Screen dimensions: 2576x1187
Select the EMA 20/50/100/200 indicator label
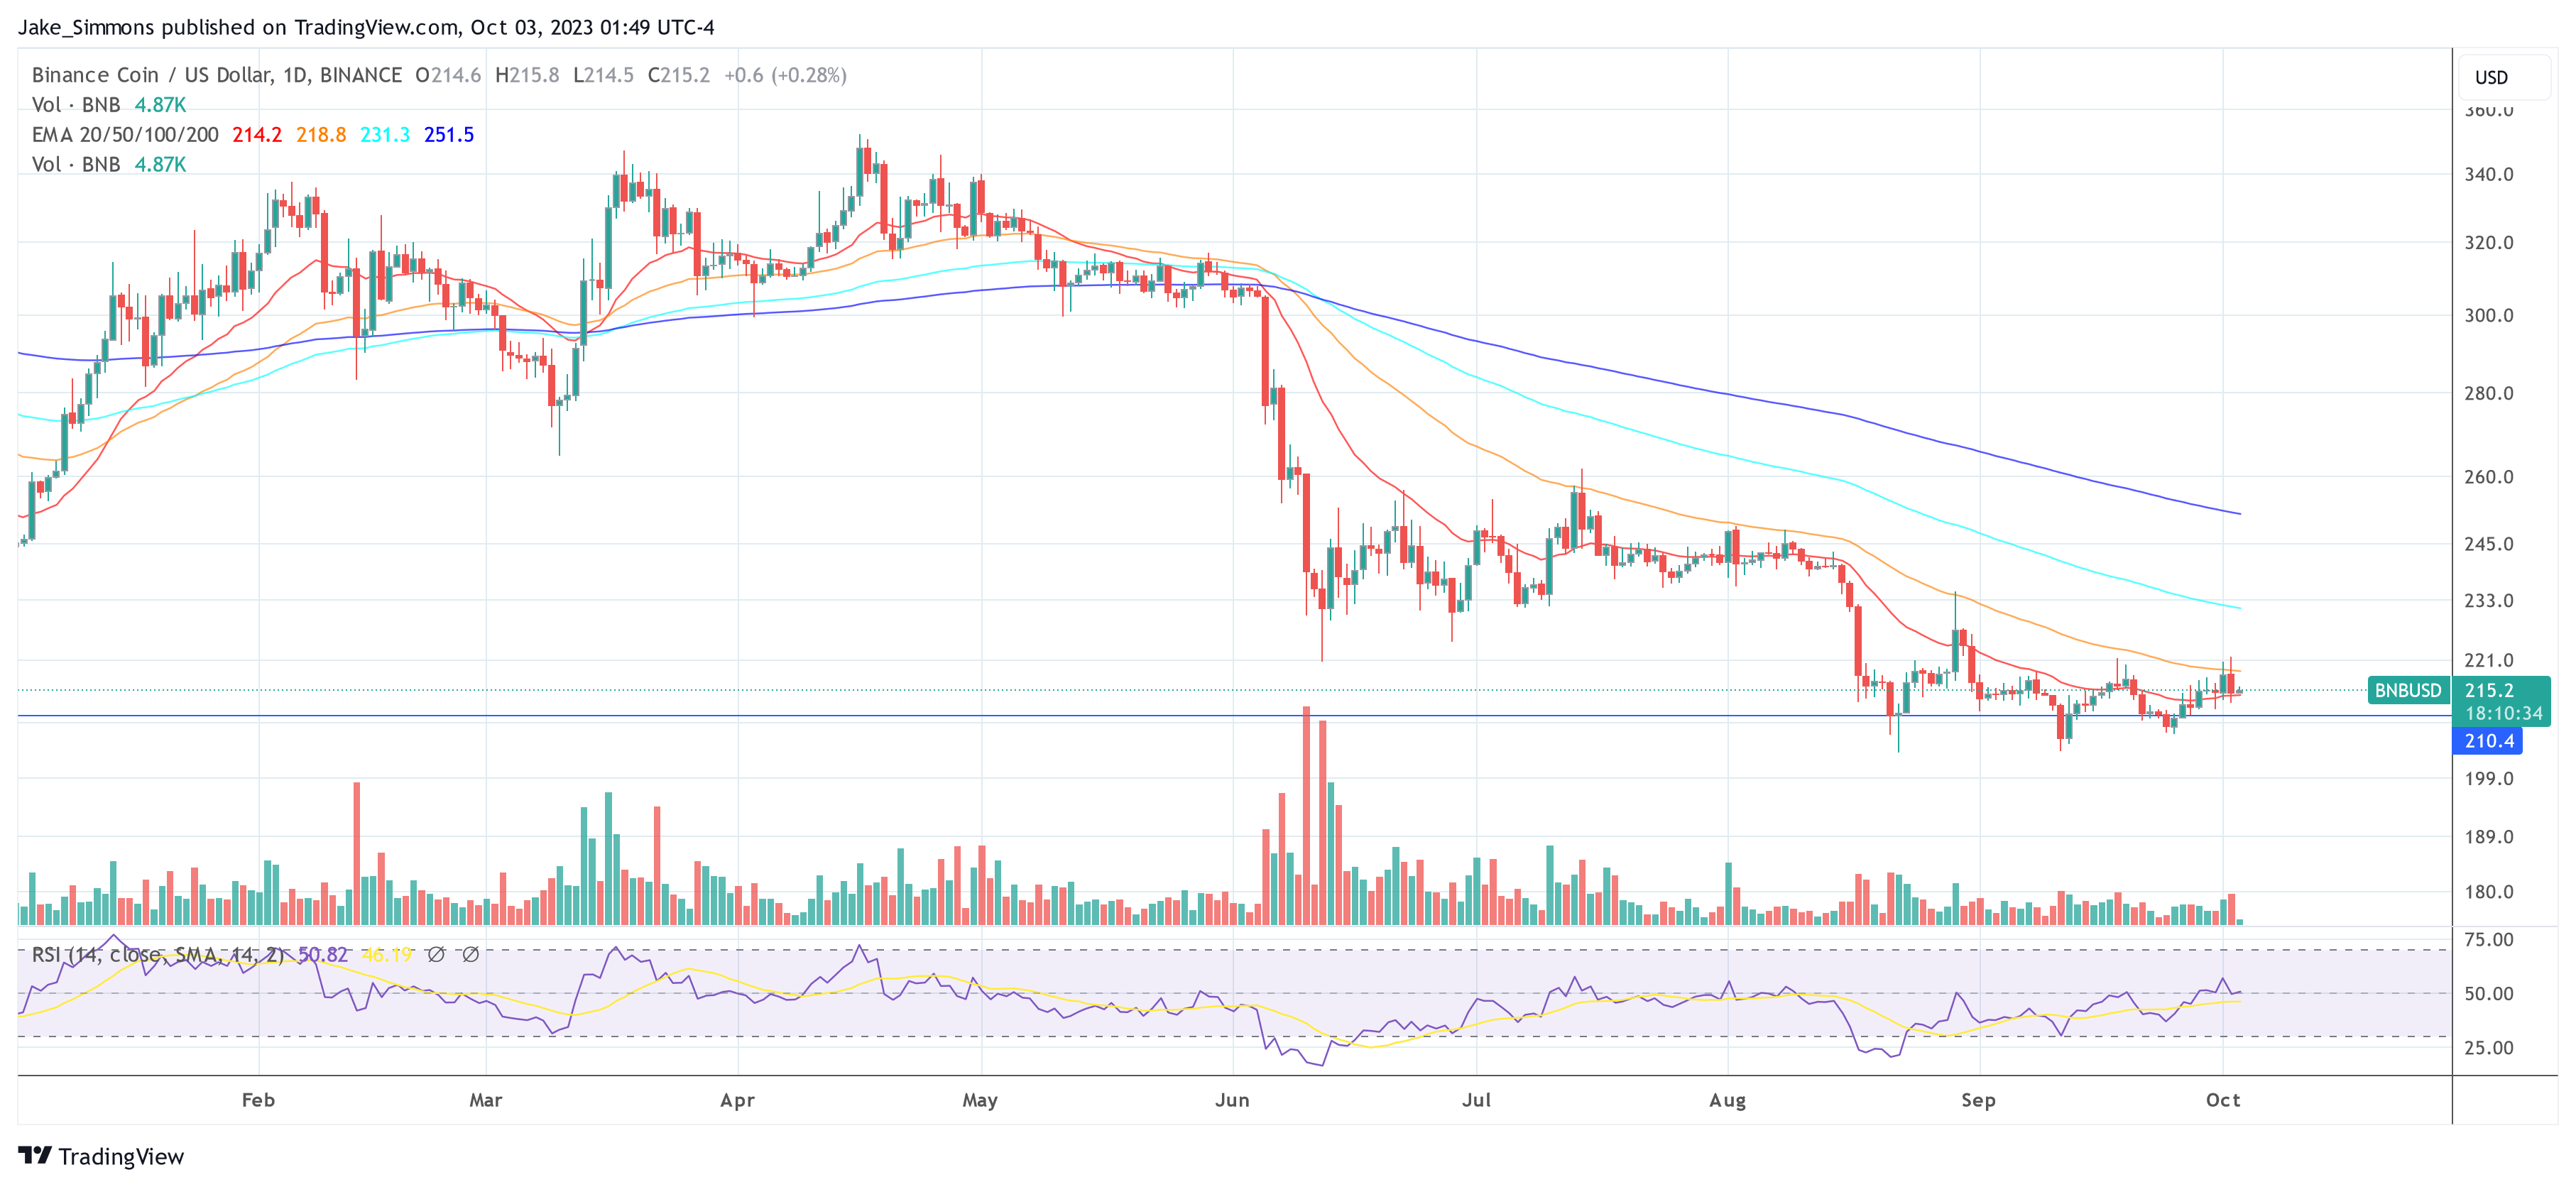(125, 135)
